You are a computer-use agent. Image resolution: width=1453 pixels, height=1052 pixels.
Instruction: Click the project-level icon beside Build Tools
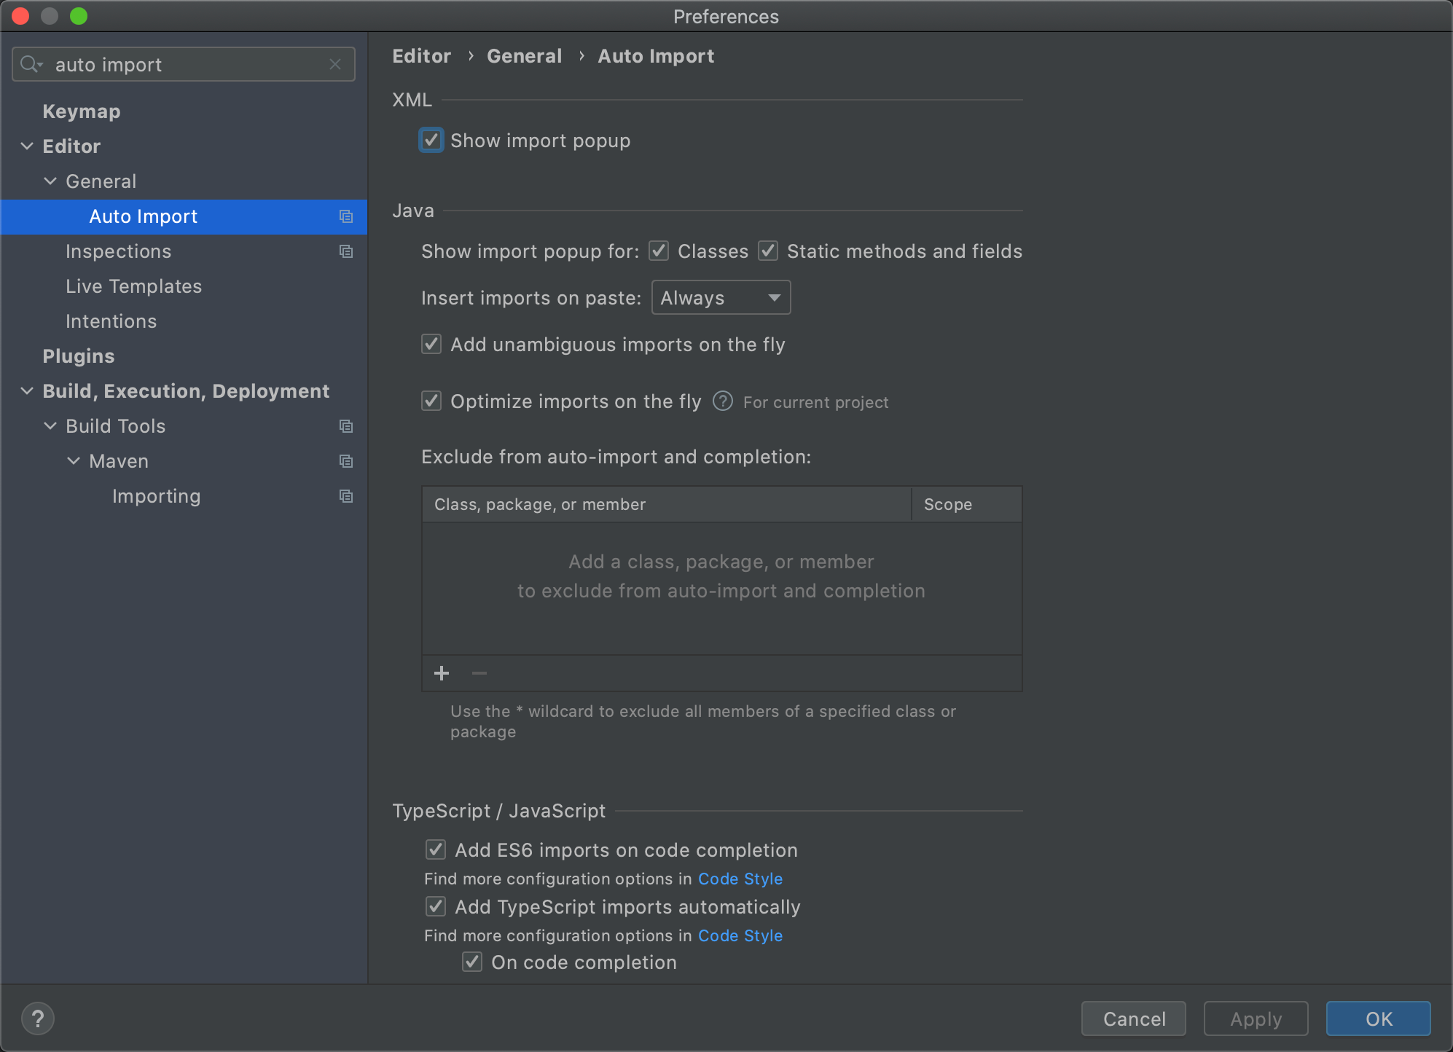coord(346,426)
